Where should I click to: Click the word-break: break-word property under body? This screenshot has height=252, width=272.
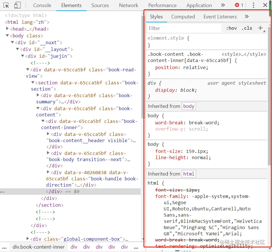[x=187, y=123]
